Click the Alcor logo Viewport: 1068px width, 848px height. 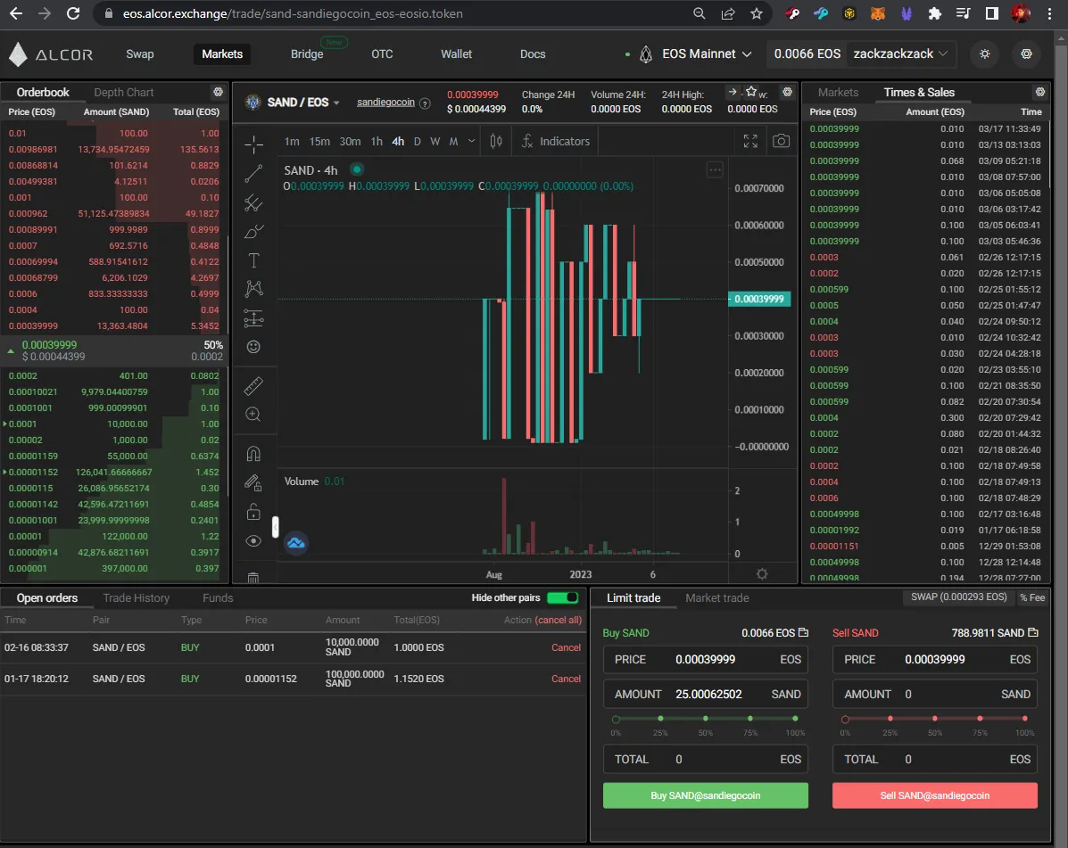point(51,54)
